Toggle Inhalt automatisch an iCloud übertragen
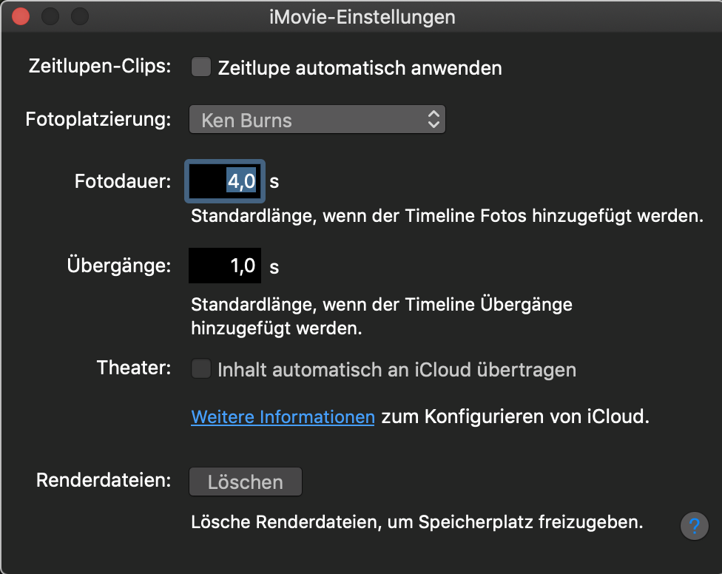This screenshot has width=722, height=574. 201,369
